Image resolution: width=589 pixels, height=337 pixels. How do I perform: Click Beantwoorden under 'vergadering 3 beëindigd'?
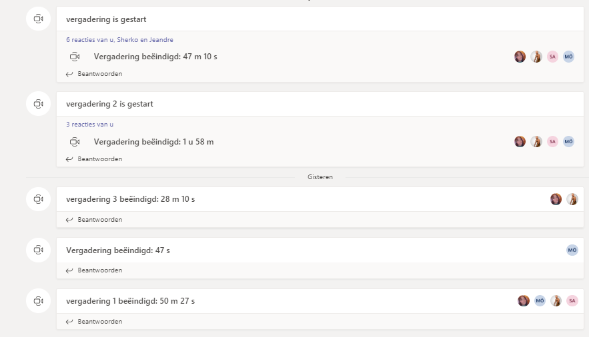[x=94, y=220]
